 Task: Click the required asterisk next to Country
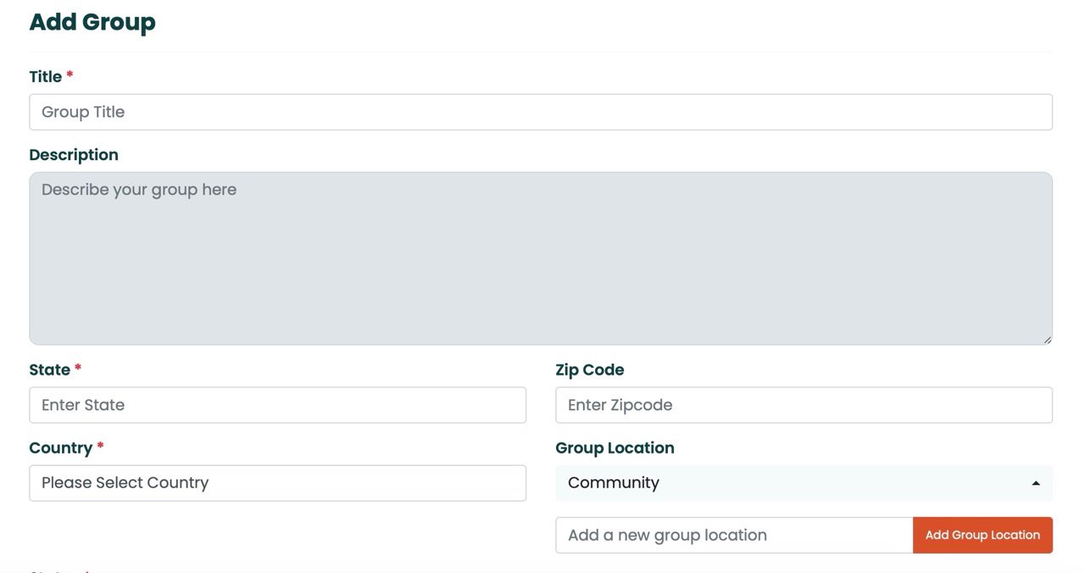[100, 448]
